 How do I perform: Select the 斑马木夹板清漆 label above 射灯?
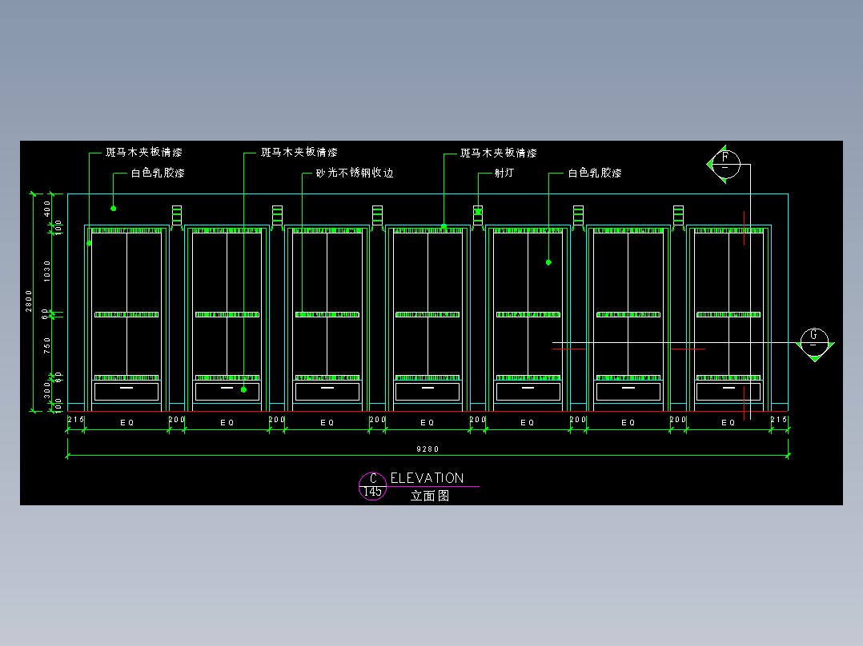coord(499,153)
